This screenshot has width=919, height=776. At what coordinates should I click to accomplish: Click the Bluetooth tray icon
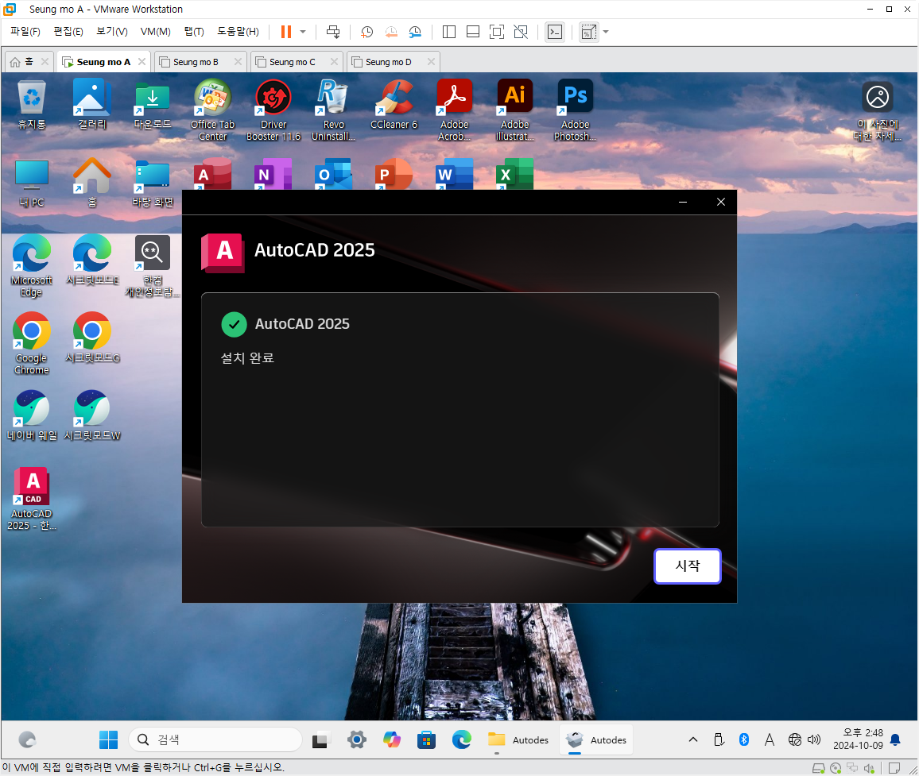click(x=744, y=739)
